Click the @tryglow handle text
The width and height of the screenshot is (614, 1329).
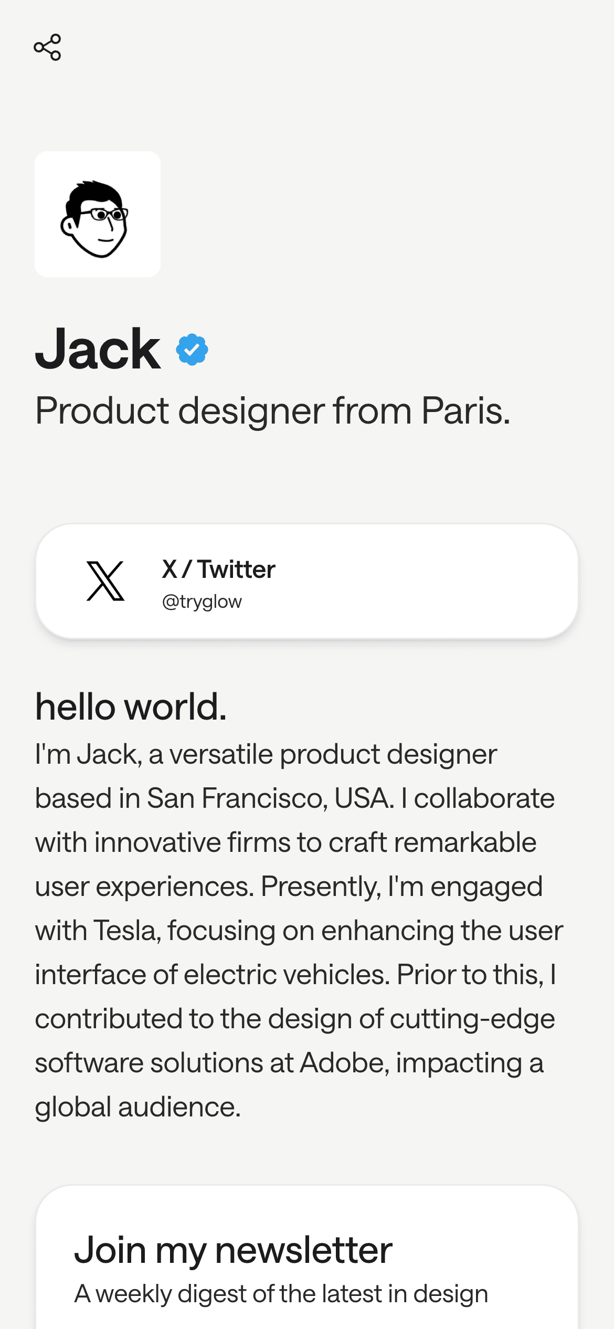tap(202, 602)
